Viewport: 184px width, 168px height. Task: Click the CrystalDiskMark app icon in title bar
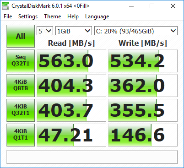(5, 6)
